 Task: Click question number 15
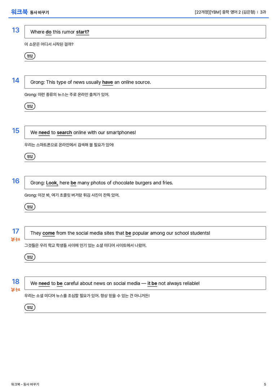pos(16,131)
